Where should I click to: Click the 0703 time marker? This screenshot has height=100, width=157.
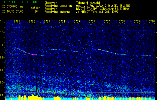(47, 21)
